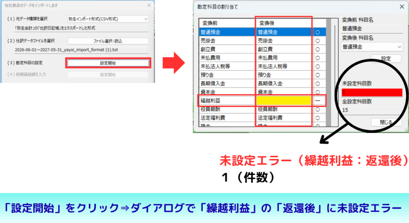Click the ファイル選択・読込 button
The height and width of the screenshot is (223, 409).
pyautogui.click(x=108, y=41)
